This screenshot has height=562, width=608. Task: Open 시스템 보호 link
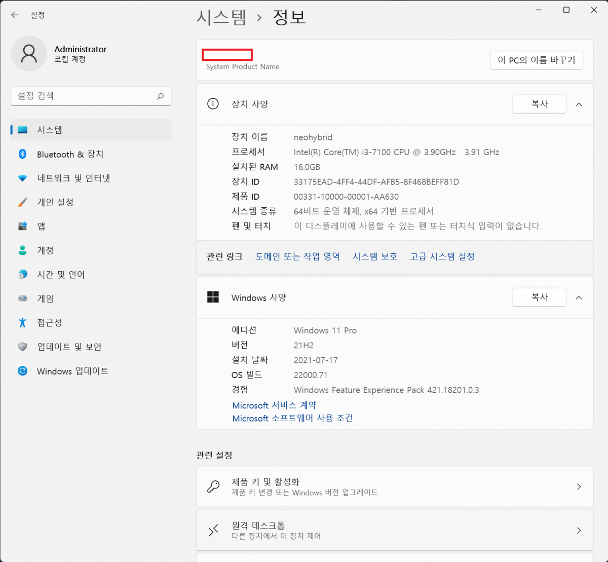coord(375,256)
